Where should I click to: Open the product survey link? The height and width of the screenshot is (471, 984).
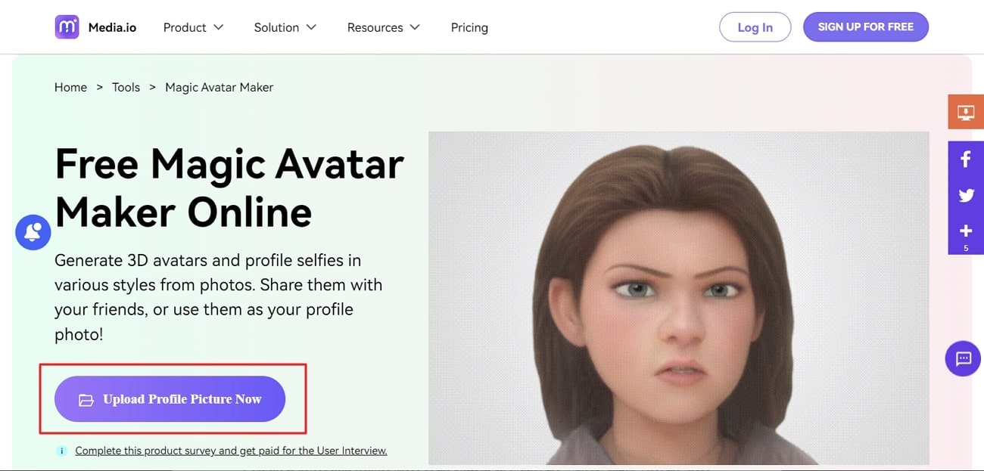point(231,451)
